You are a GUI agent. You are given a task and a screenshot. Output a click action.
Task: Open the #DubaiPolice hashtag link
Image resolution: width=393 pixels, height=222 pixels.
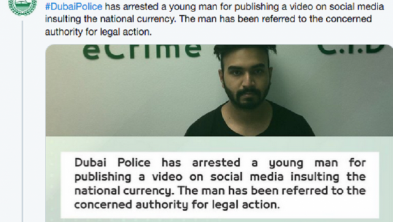pyautogui.click(x=74, y=6)
